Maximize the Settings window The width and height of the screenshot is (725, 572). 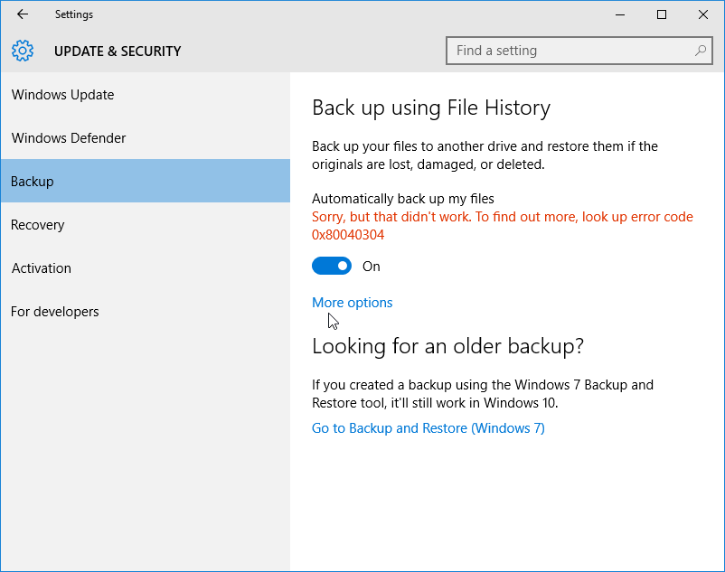pos(662,14)
